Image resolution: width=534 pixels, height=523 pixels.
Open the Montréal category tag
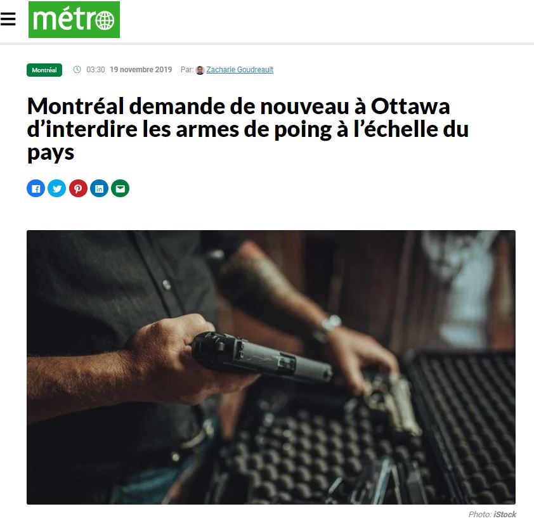tap(44, 70)
